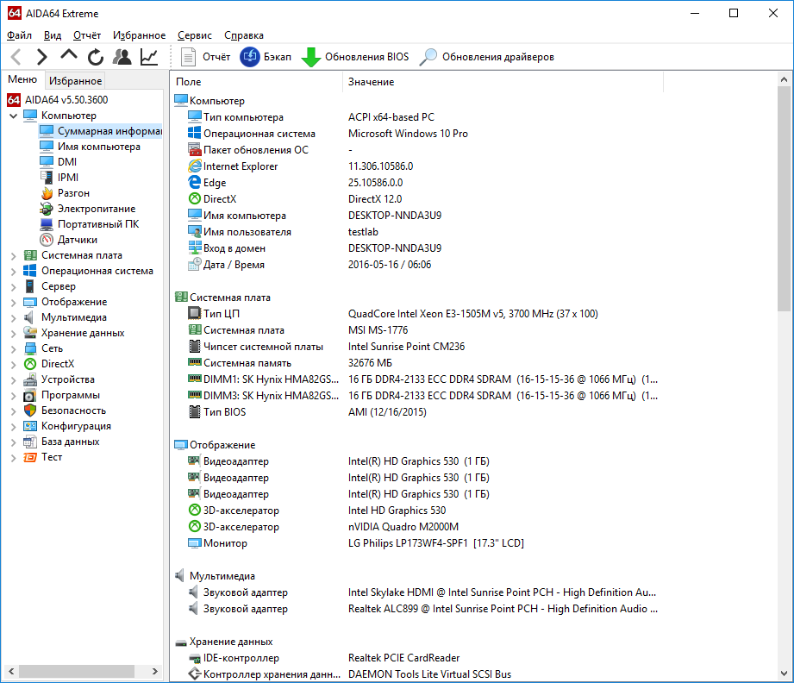
Task: Go up one level with Up arrow
Action: (68, 56)
